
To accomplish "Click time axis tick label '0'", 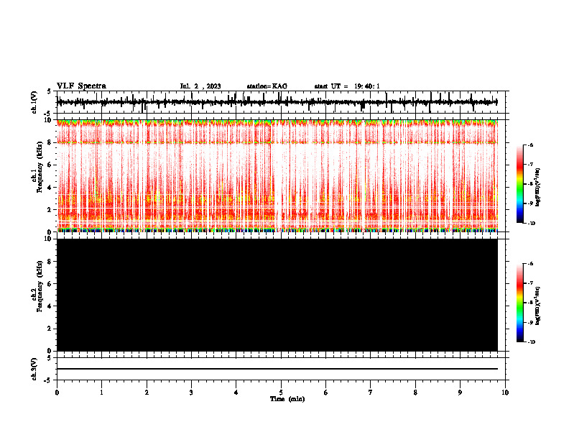I will pos(57,393).
